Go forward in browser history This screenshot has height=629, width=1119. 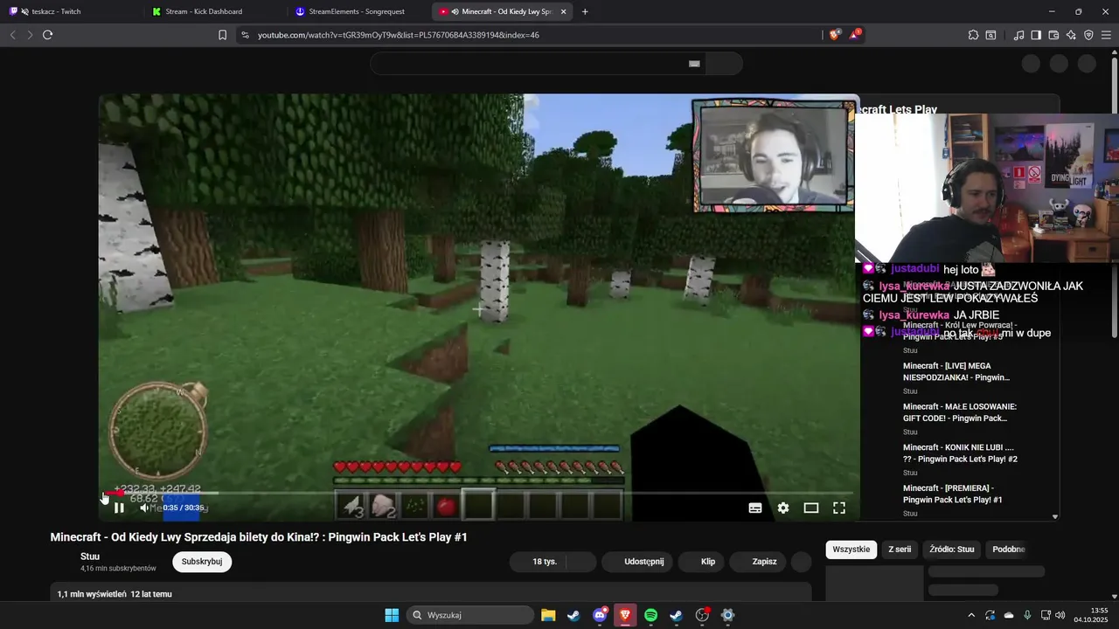click(30, 35)
